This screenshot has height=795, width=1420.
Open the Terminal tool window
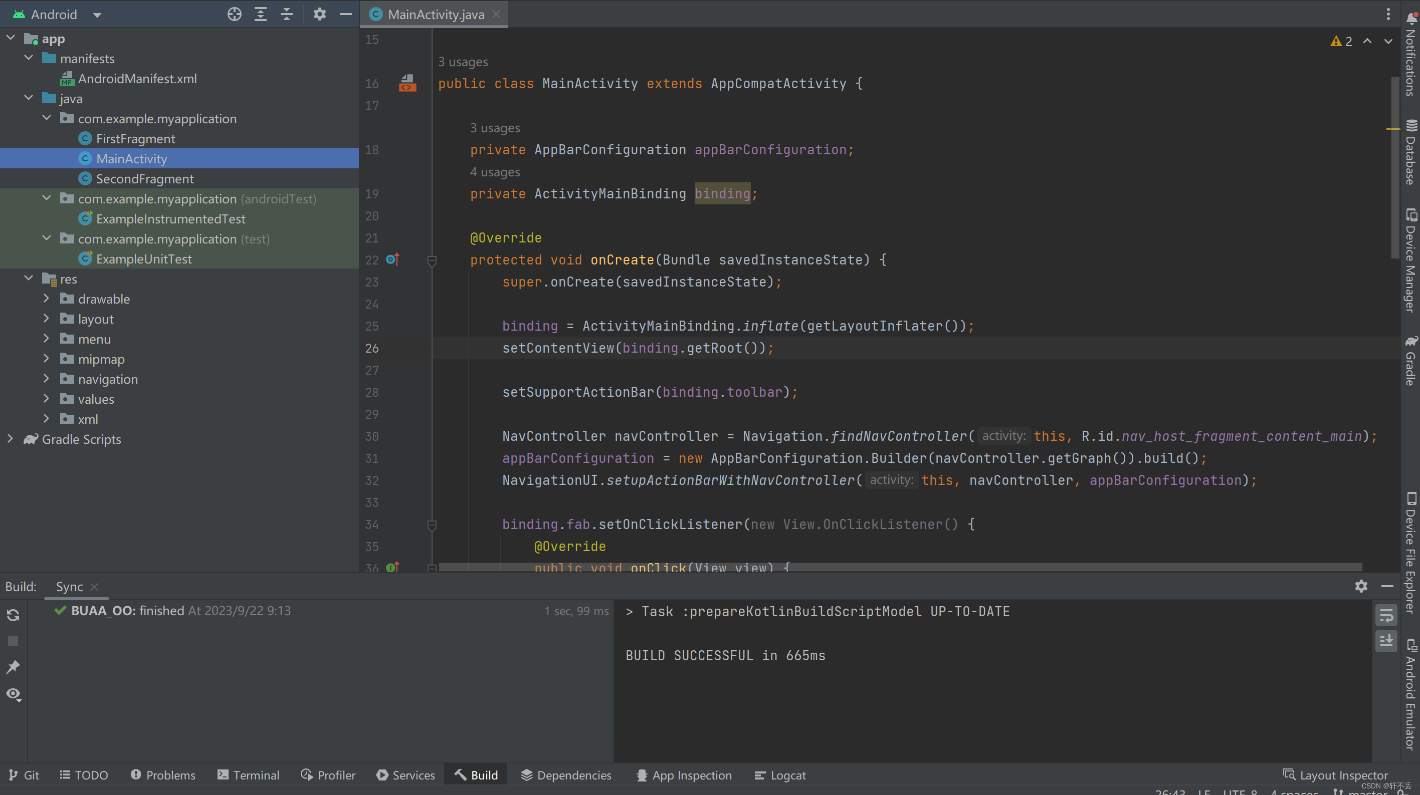tap(249, 775)
